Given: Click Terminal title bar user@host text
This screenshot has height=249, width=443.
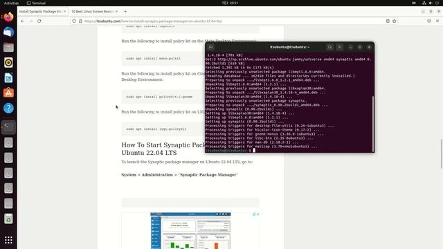Looking at the screenshot, I should pos(289,47).
